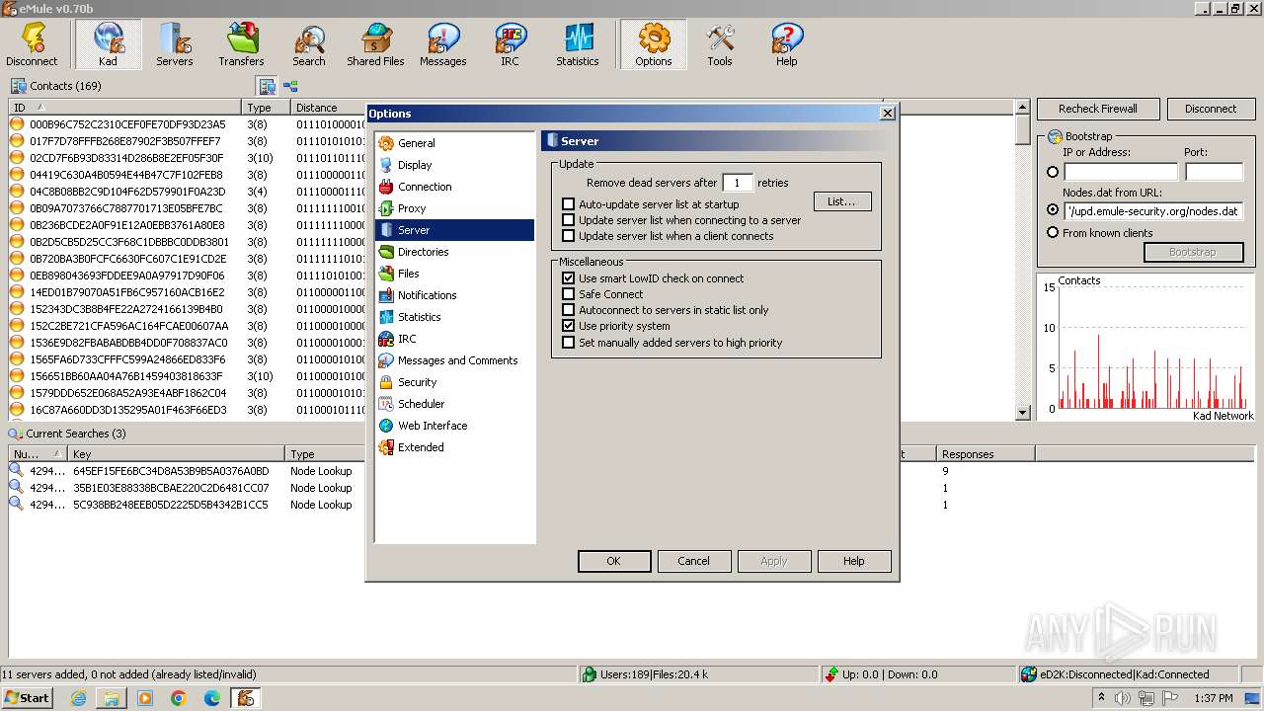1264x711 pixels.
Task: Open the file explorer folder on taskbar
Action: (x=112, y=698)
